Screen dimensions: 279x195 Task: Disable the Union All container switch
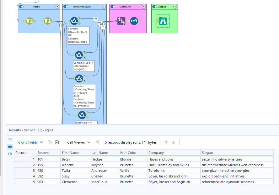point(113,7)
